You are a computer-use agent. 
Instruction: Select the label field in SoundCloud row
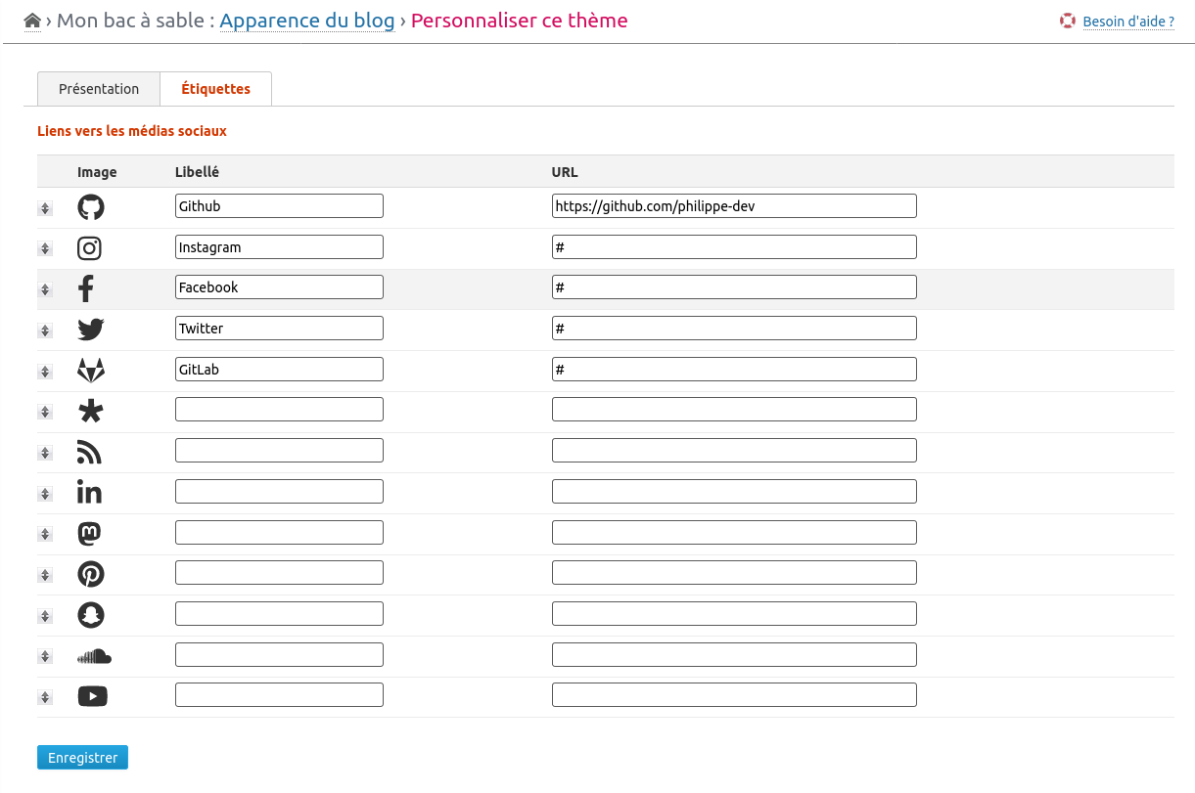pos(279,655)
